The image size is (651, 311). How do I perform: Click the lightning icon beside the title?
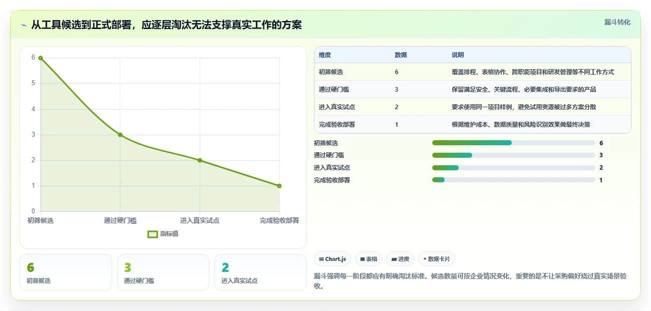click(x=24, y=25)
